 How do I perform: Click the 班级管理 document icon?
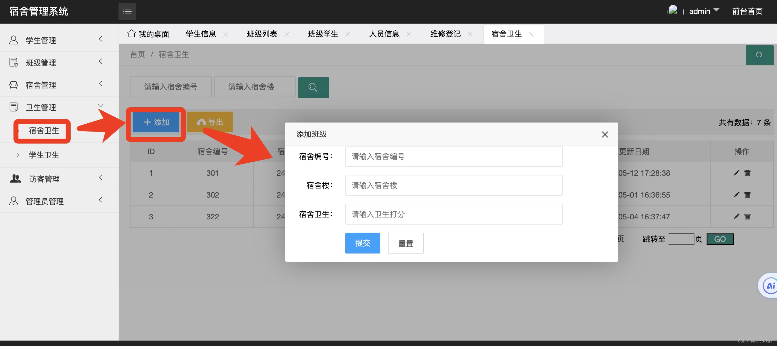coord(14,62)
